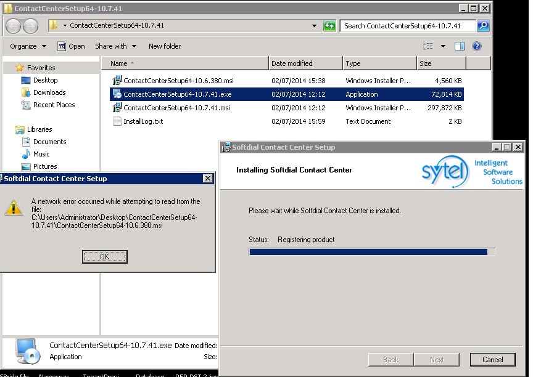Screen dimensions: 533x377
Task: Click the Documents library icon
Action: pos(26,142)
